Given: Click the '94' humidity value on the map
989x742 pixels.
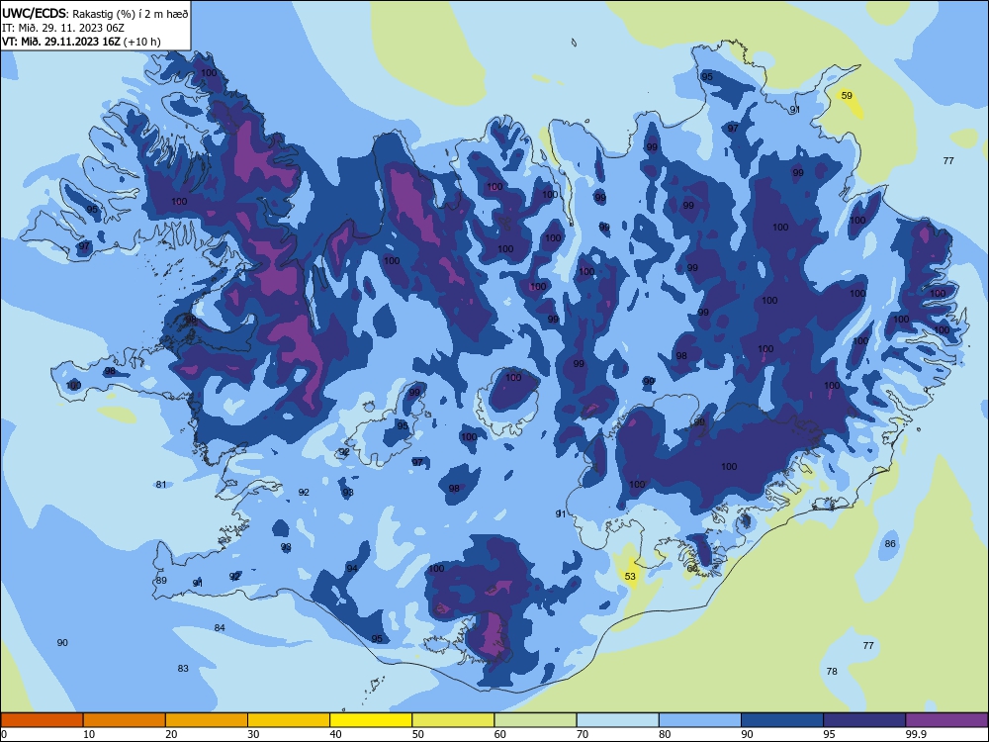Looking at the screenshot, I should coord(352,569).
